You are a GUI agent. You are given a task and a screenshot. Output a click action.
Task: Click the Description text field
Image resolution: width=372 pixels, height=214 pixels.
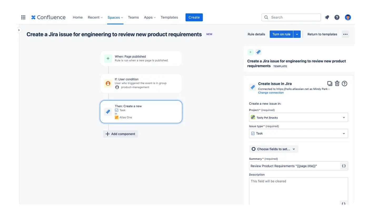tap(298, 191)
